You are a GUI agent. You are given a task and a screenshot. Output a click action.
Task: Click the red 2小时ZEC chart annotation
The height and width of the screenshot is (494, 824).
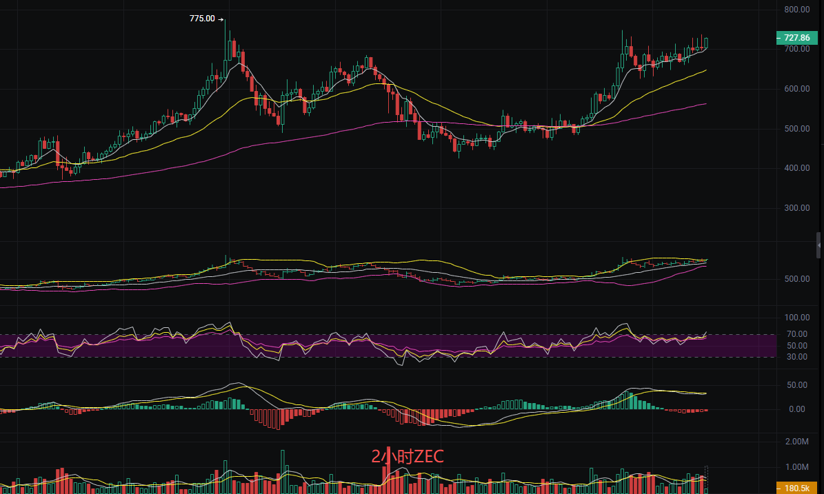tap(407, 456)
